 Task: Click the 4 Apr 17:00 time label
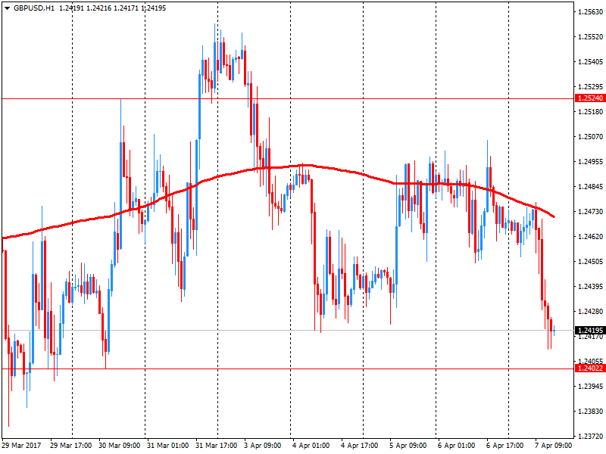[x=359, y=446]
